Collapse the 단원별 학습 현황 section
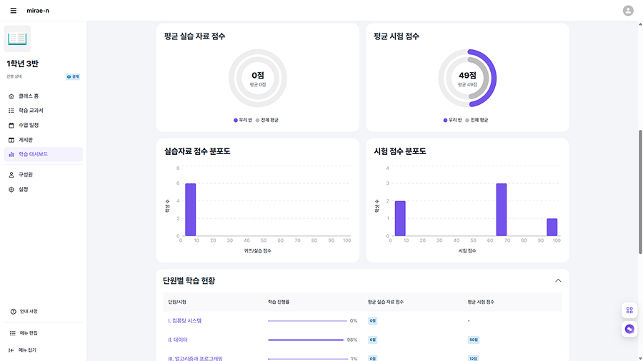 click(x=558, y=280)
